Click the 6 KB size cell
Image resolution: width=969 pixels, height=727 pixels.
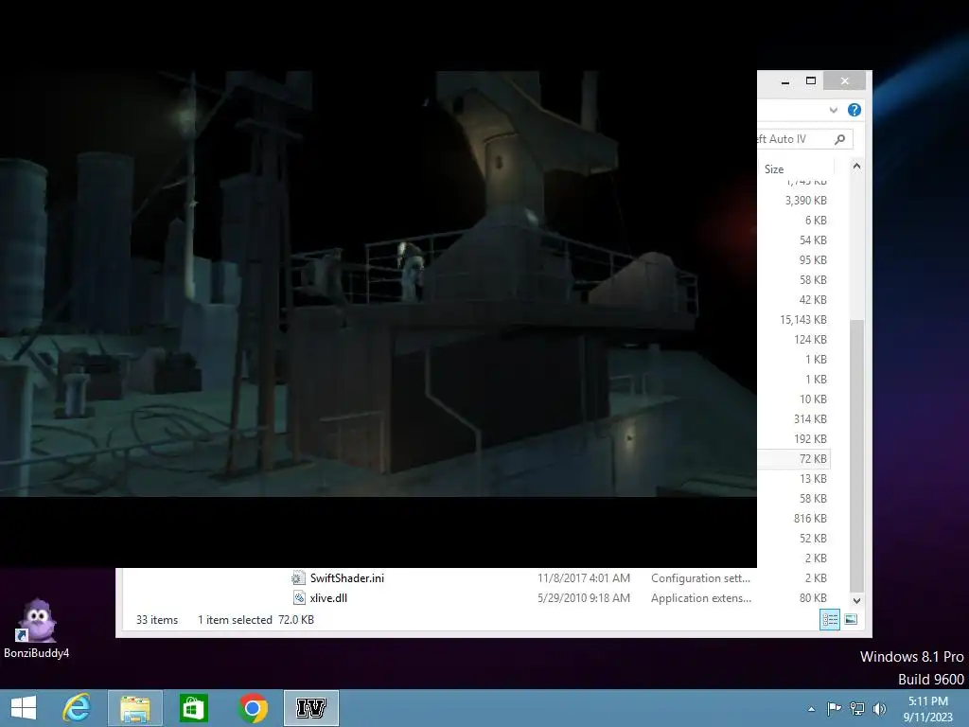(x=816, y=220)
